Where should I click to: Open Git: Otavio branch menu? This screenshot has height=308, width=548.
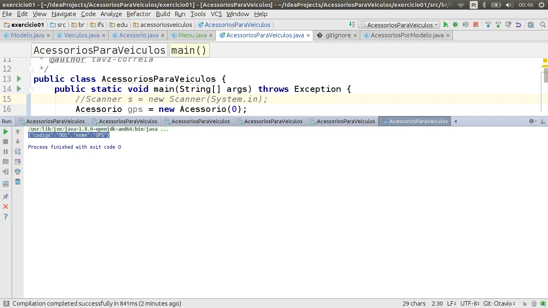tap(499, 304)
